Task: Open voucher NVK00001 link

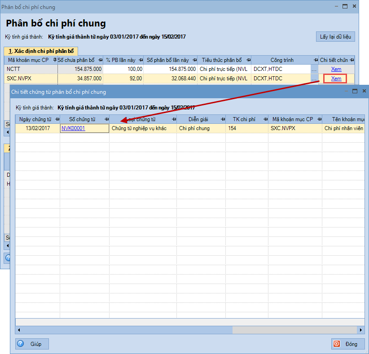Action: (x=73, y=128)
